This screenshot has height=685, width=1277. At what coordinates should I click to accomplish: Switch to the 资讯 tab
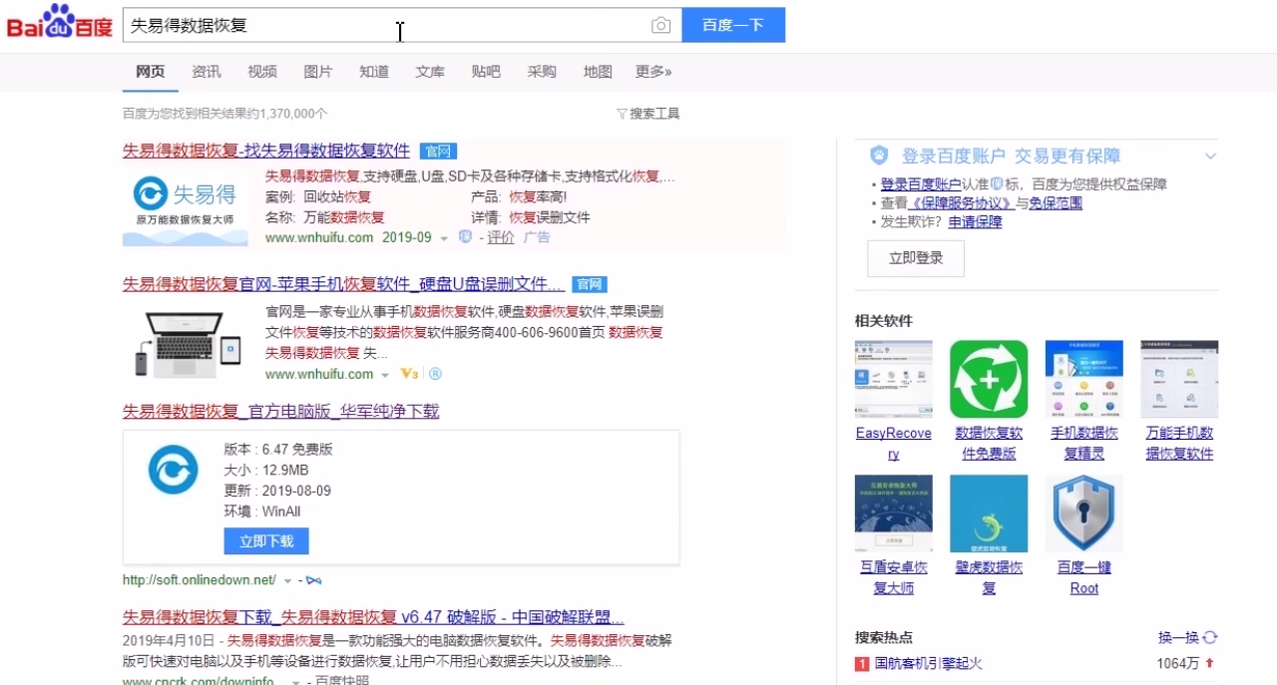pos(207,72)
